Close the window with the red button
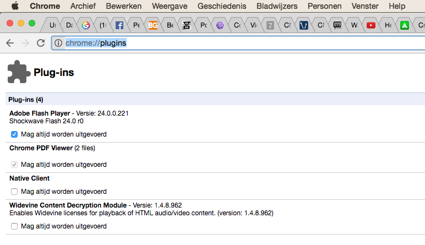The width and height of the screenshot is (425, 245). click(10, 23)
